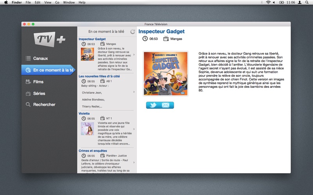The height and width of the screenshot is (195, 313).
Task: Click clock icon in Violetta row
Action: click(84, 119)
